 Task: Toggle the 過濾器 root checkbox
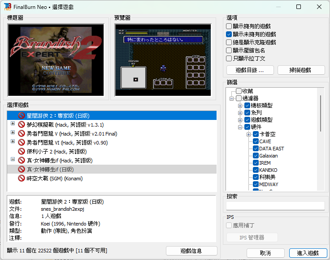(239, 98)
